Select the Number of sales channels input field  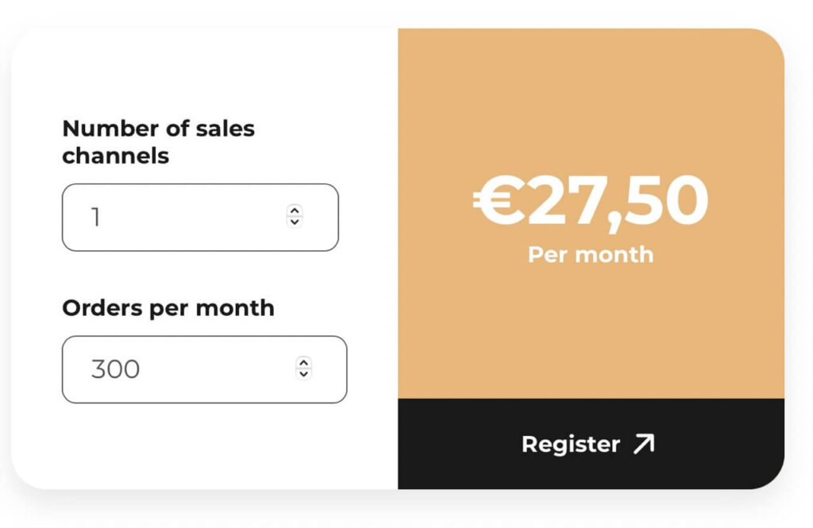click(x=200, y=218)
